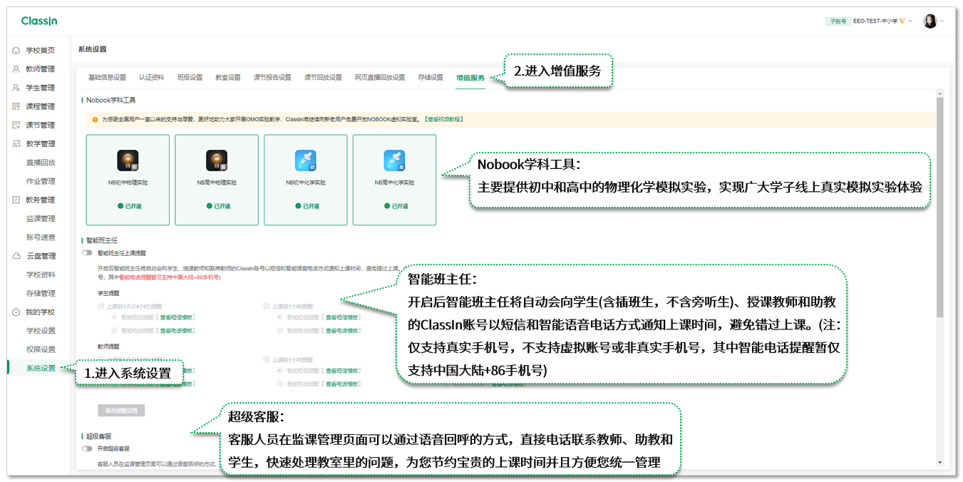Click the user avatar photo
Viewport: 963px width, 482px height.
[930, 21]
